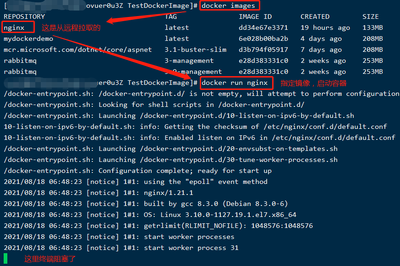400x266 pixels.
Task: Click the REPOSITORY column header
Action: point(24,17)
